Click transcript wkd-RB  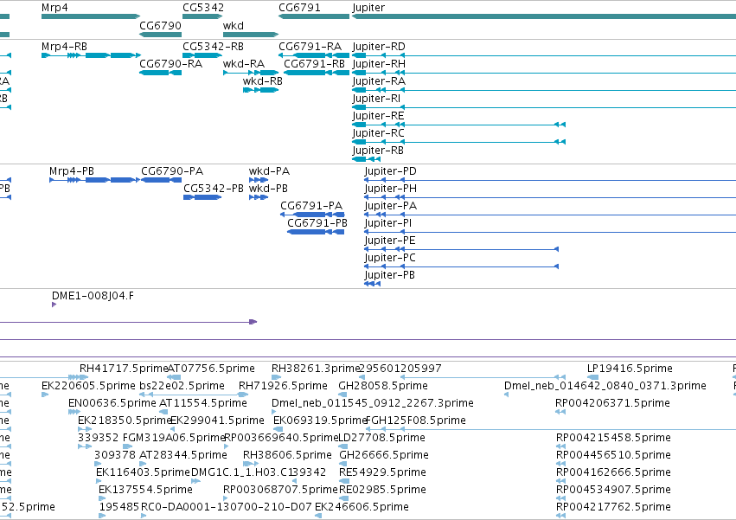263,81
